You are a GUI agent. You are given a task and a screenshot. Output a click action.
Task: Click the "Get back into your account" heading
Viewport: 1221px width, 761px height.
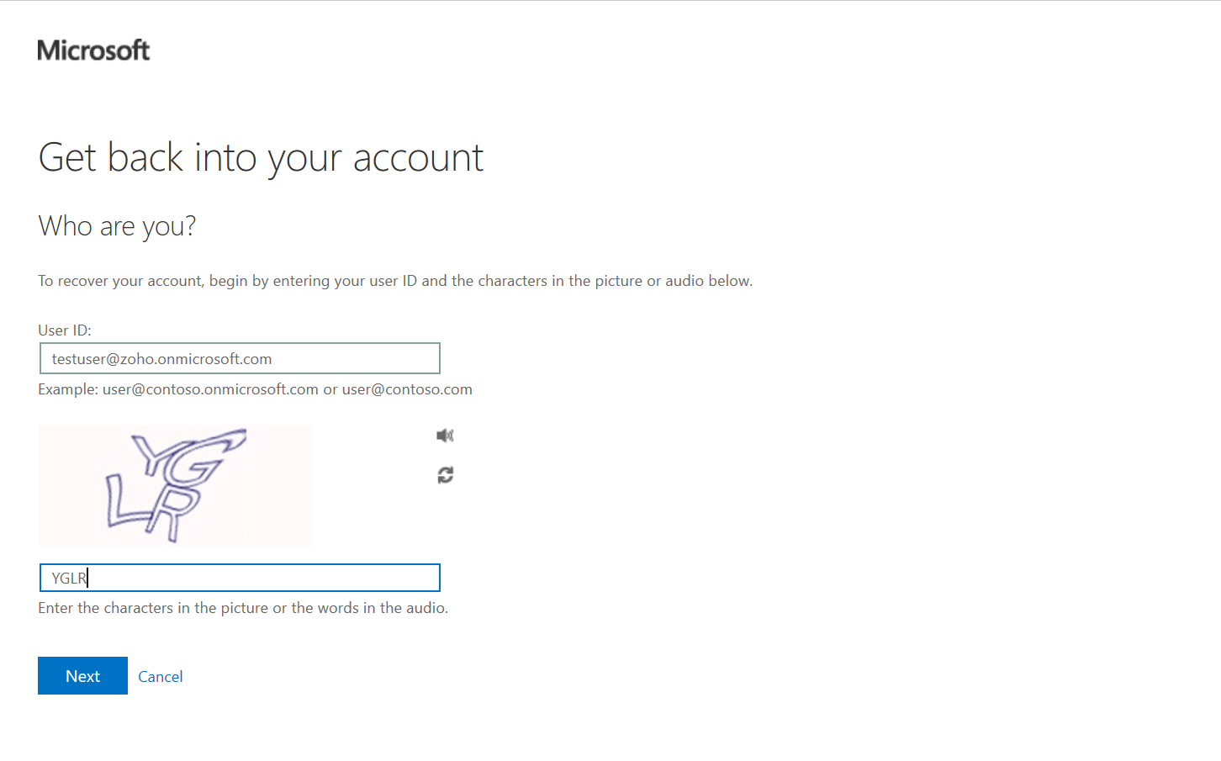(x=261, y=158)
